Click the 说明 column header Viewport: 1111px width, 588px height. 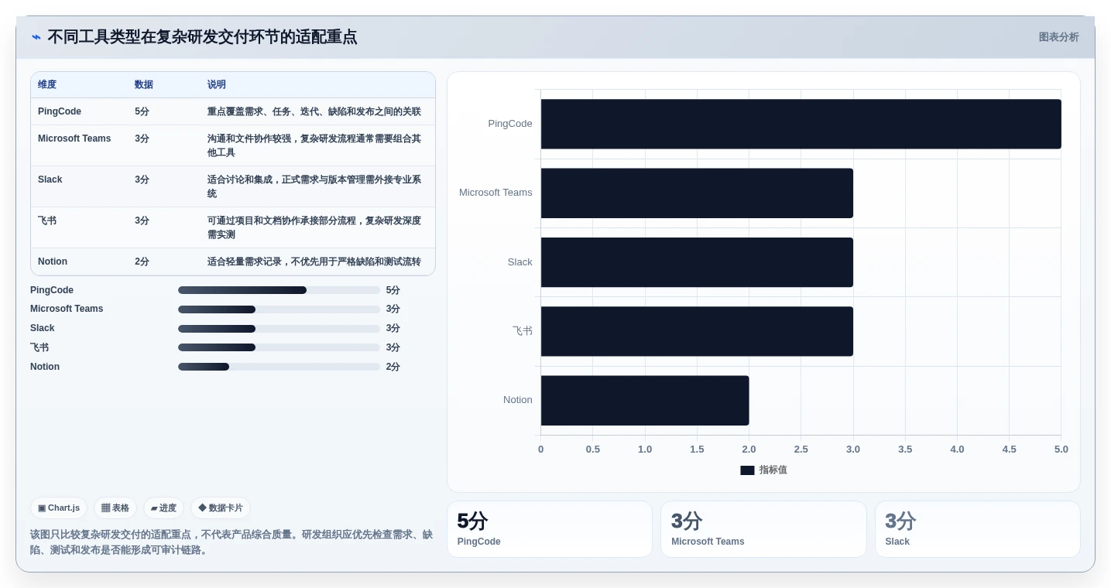(217, 84)
